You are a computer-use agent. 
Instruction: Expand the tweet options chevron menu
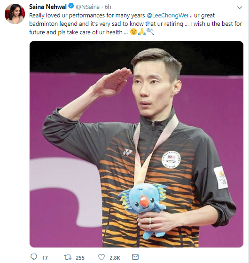coord(240,8)
